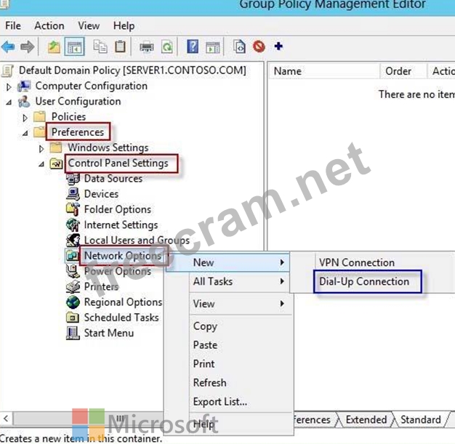Select the Scheduled Tasks node icon
Image resolution: width=455 pixels, height=444 pixels.
tap(73, 318)
